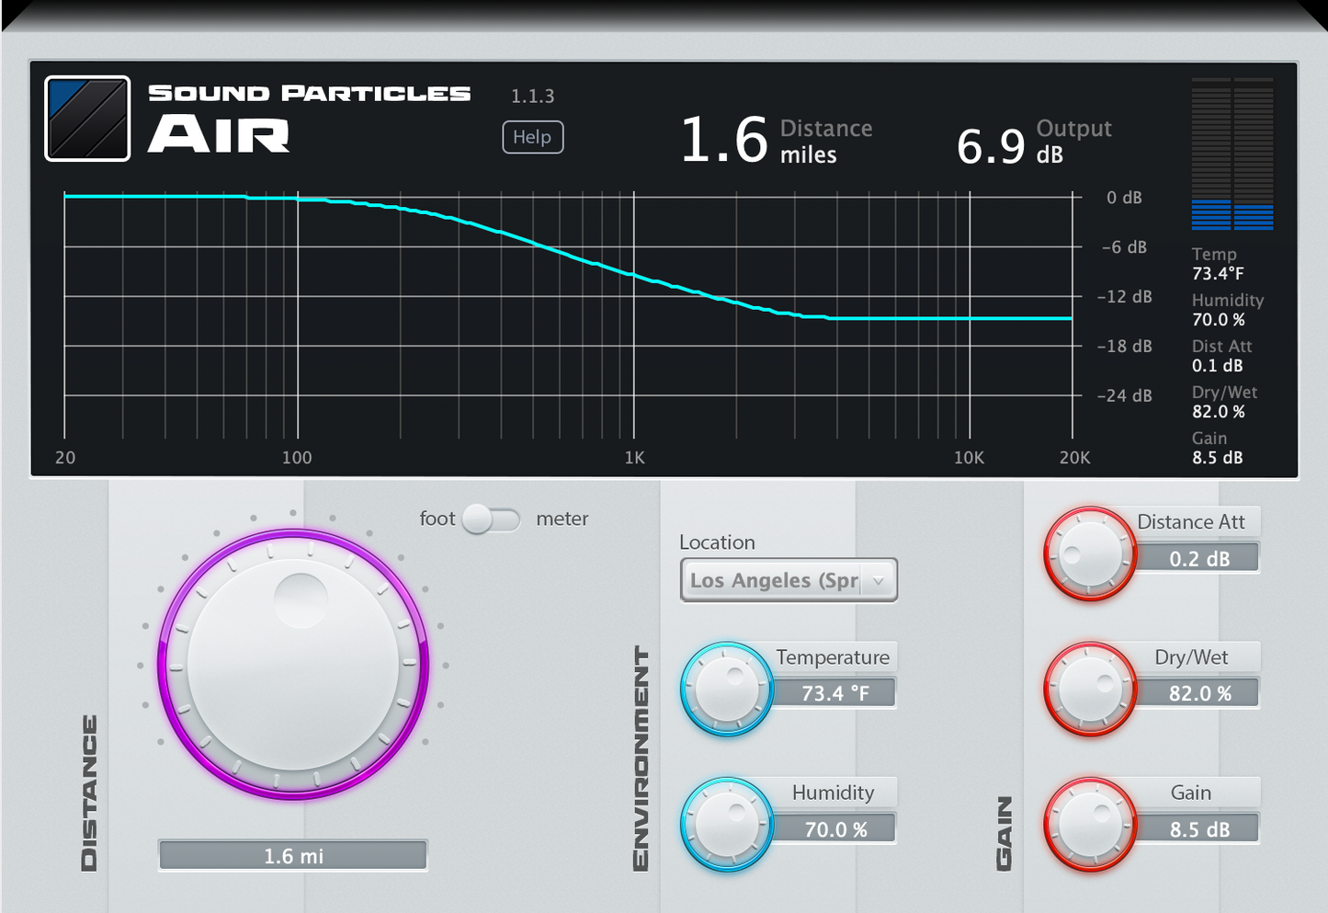
Task: Open the Help dialog
Action: point(533,137)
